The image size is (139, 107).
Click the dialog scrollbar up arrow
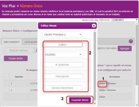coord(95,31)
